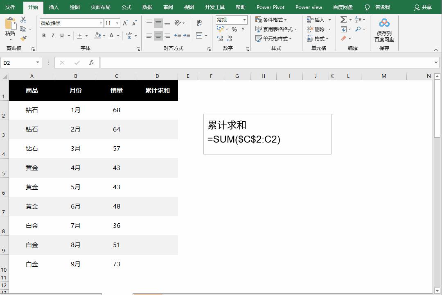Screen dimensions: 442x295
Task: Click the Sort and Filter icon
Action: point(358,20)
